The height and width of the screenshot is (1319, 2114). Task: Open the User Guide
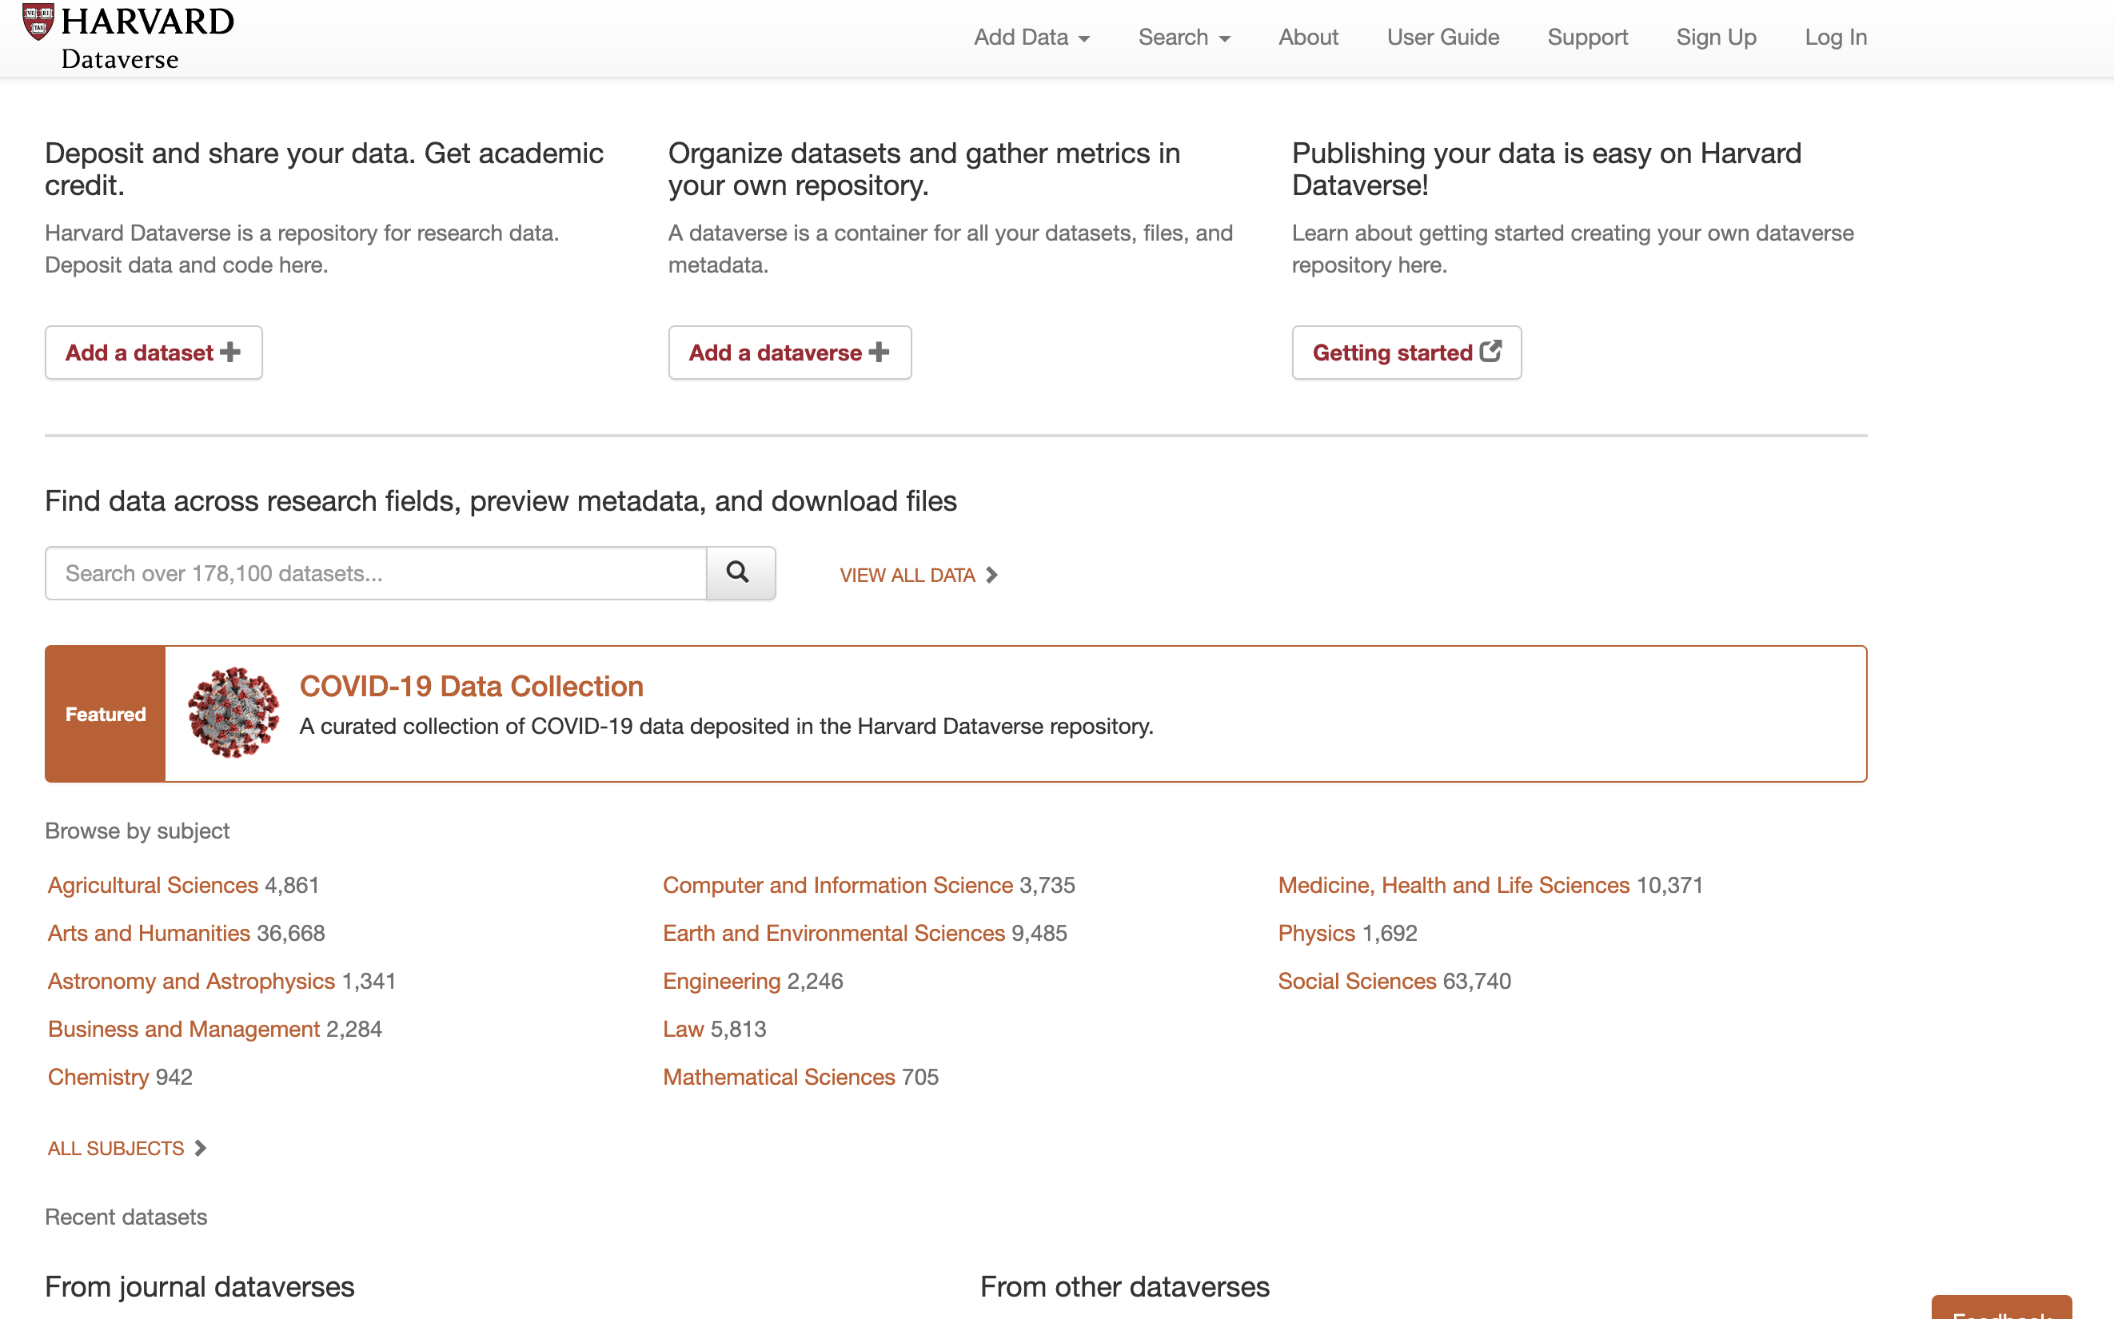pos(1442,38)
